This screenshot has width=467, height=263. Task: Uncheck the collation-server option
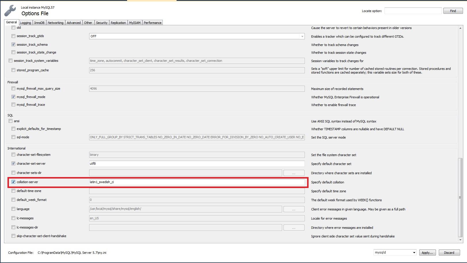[13, 182]
